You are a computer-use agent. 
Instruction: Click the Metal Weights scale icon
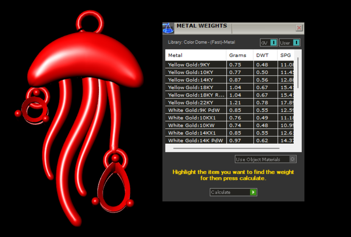pos(168,28)
